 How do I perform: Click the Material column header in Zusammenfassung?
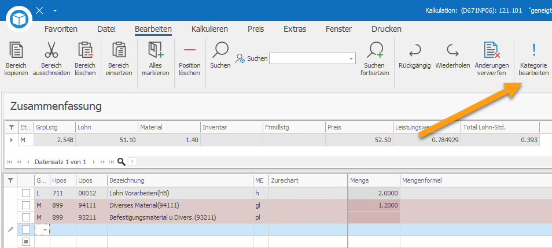169,127
